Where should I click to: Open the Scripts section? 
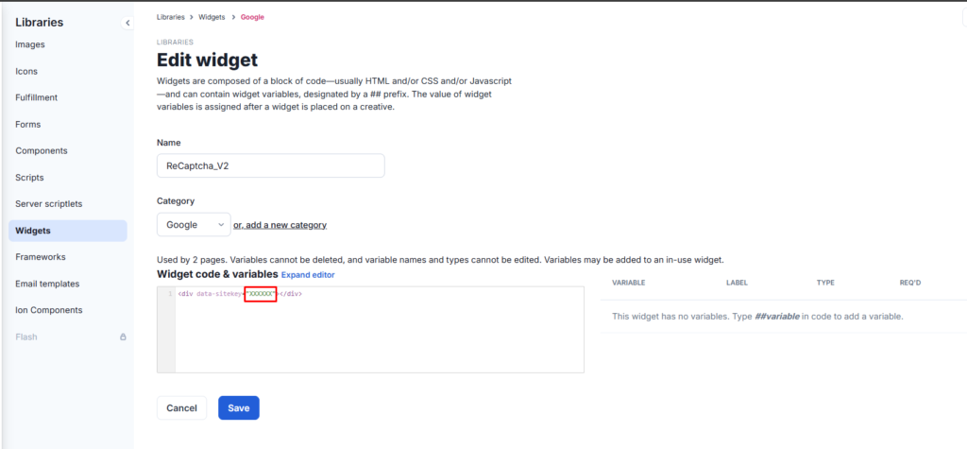[x=68, y=178]
